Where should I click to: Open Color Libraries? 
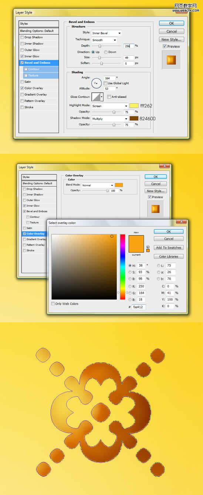coord(169,257)
